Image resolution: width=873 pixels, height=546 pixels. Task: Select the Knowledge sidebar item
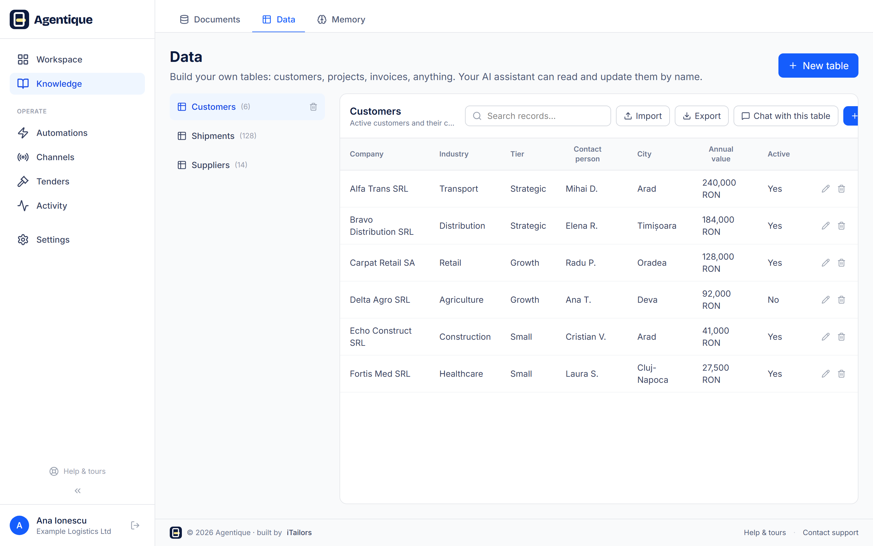77,84
